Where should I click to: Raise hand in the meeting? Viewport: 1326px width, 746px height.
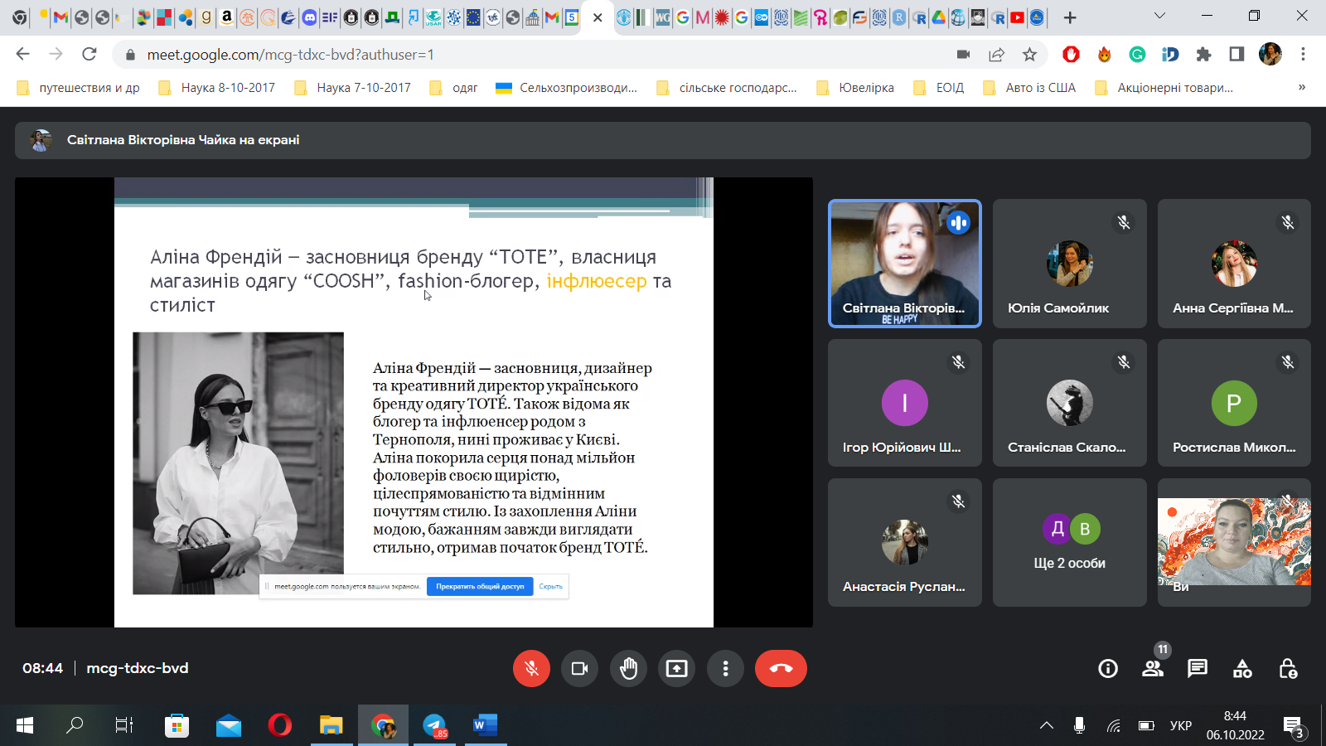coord(628,668)
